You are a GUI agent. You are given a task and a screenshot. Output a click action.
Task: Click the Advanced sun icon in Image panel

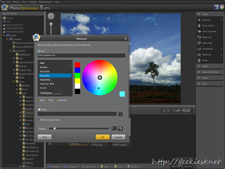click(199, 20)
